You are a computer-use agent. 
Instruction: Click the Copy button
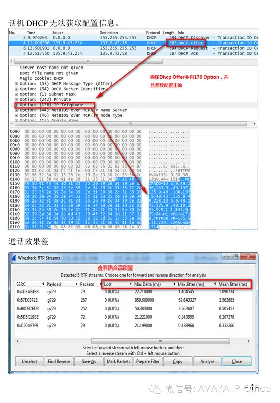pos(177,361)
